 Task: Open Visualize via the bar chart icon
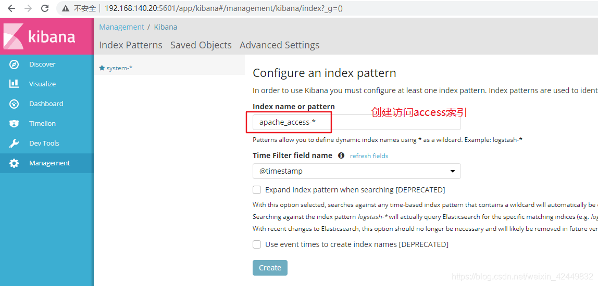(x=14, y=84)
